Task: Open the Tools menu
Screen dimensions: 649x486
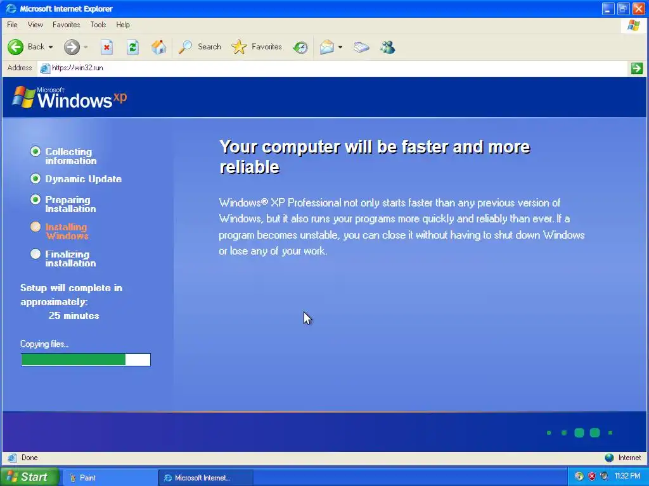Action: pyautogui.click(x=98, y=25)
